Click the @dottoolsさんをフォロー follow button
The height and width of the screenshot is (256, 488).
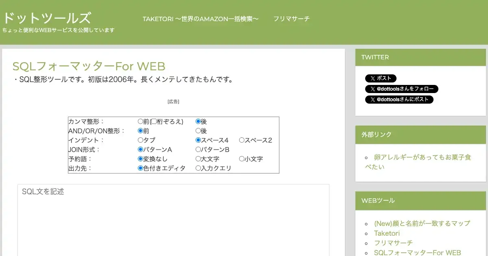point(401,89)
